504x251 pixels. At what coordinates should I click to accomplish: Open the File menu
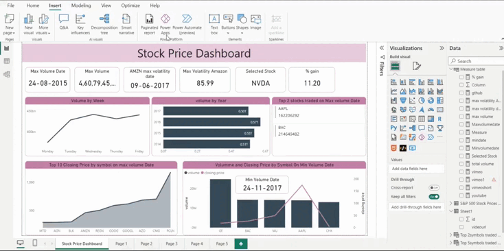(10, 5)
